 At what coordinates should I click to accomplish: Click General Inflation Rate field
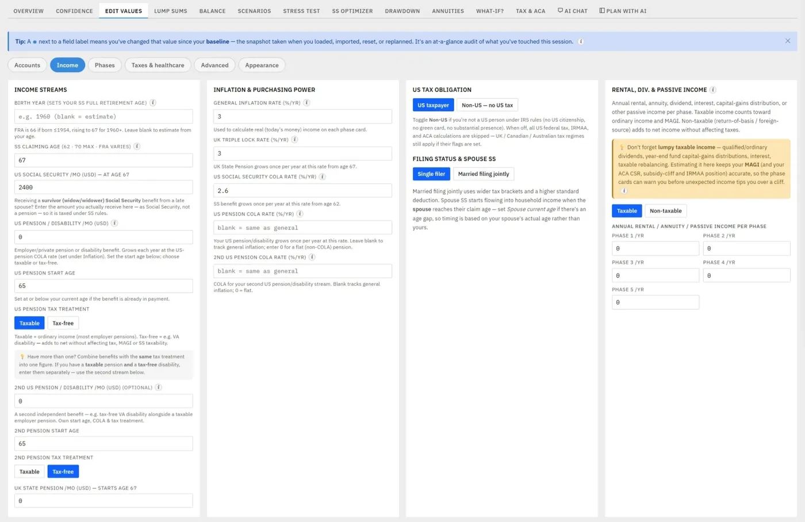pyautogui.click(x=302, y=116)
